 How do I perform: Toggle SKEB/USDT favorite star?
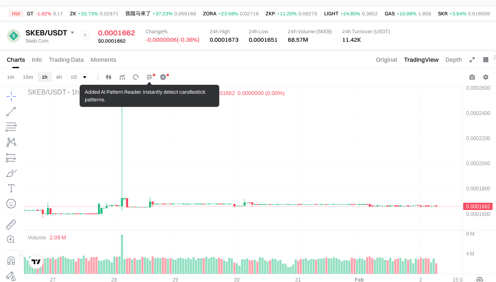(85, 35)
